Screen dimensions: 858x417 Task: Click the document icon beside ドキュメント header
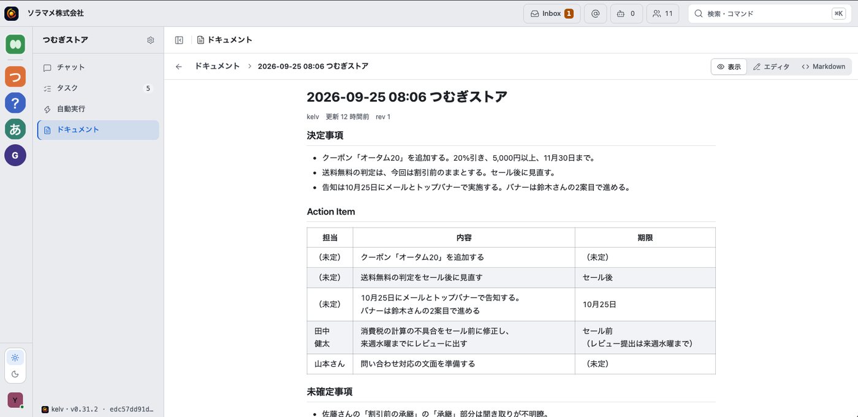pyautogui.click(x=200, y=40)
